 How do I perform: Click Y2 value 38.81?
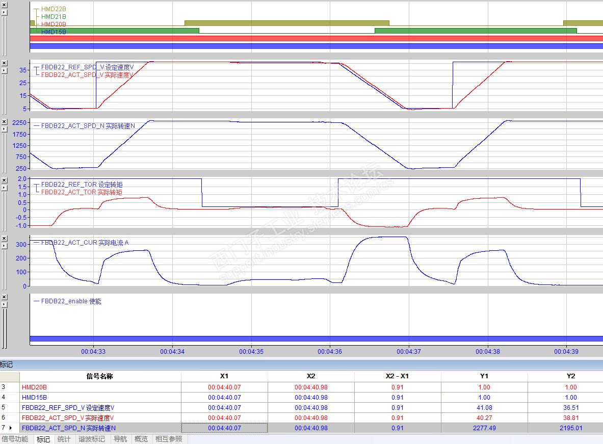click(x=571, y=418)
